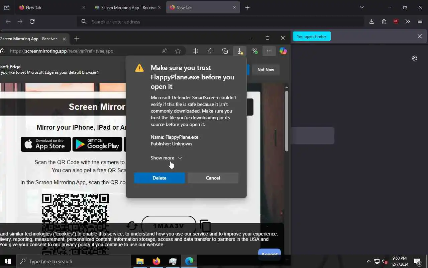Open Microsoft Edge taskbar icon
The width and height of the screenshot is (428, 268).
tap(189, 261)
